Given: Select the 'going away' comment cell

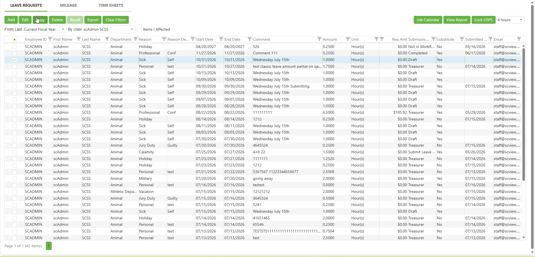Looking at the screenshot, I should (x=287, y=178).
